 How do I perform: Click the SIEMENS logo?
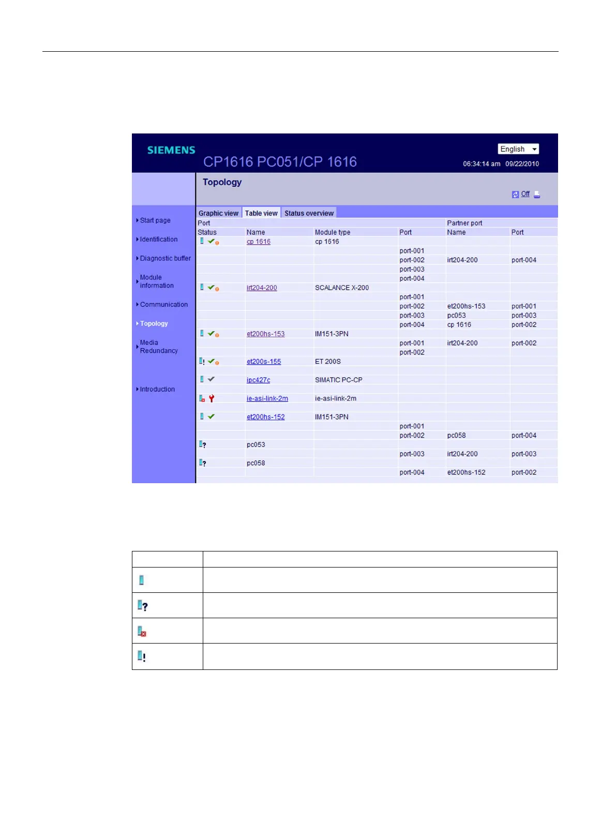[x=171, y=150]
